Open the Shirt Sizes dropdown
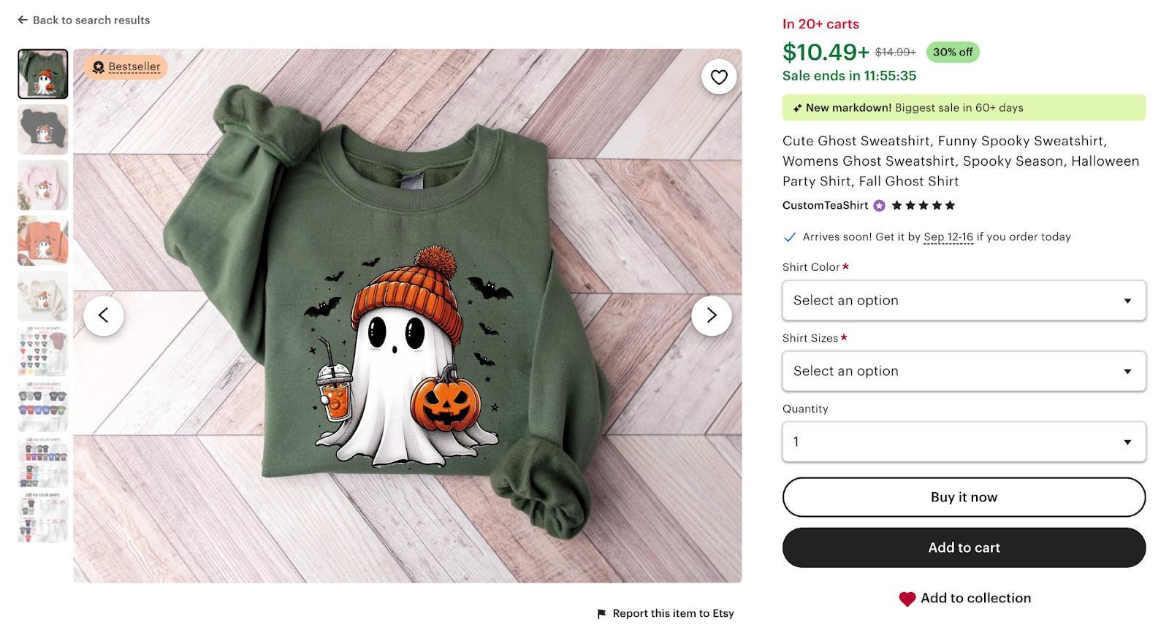 pos(964,371)
